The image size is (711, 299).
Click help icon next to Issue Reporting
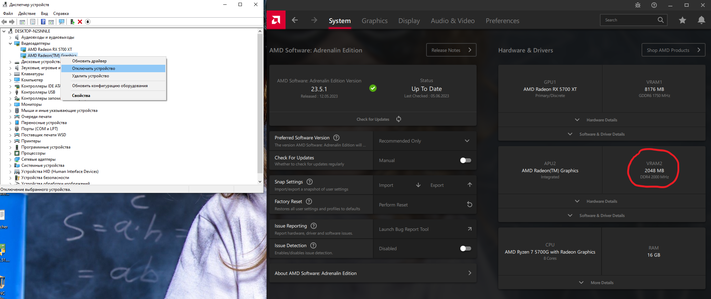click(x=314, y=226)
